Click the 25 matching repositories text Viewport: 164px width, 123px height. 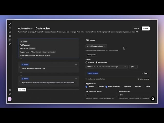[95, 79]
